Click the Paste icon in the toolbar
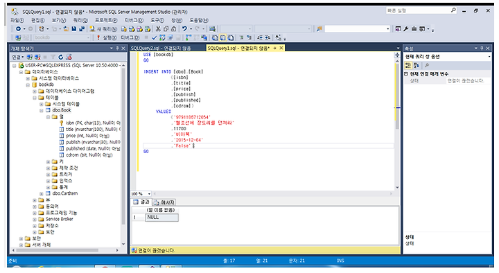This screenshot has width=499, height=273. pos(173,29)
